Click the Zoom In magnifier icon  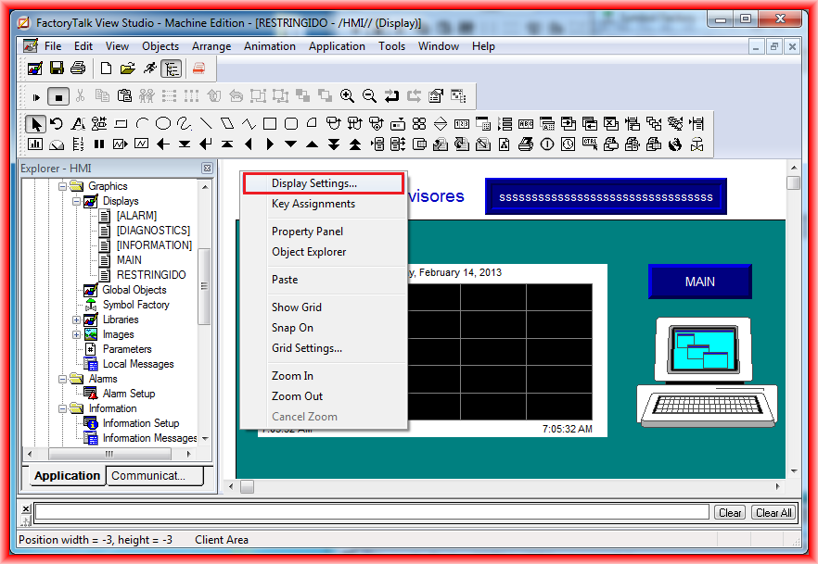[x=347, y=95]
